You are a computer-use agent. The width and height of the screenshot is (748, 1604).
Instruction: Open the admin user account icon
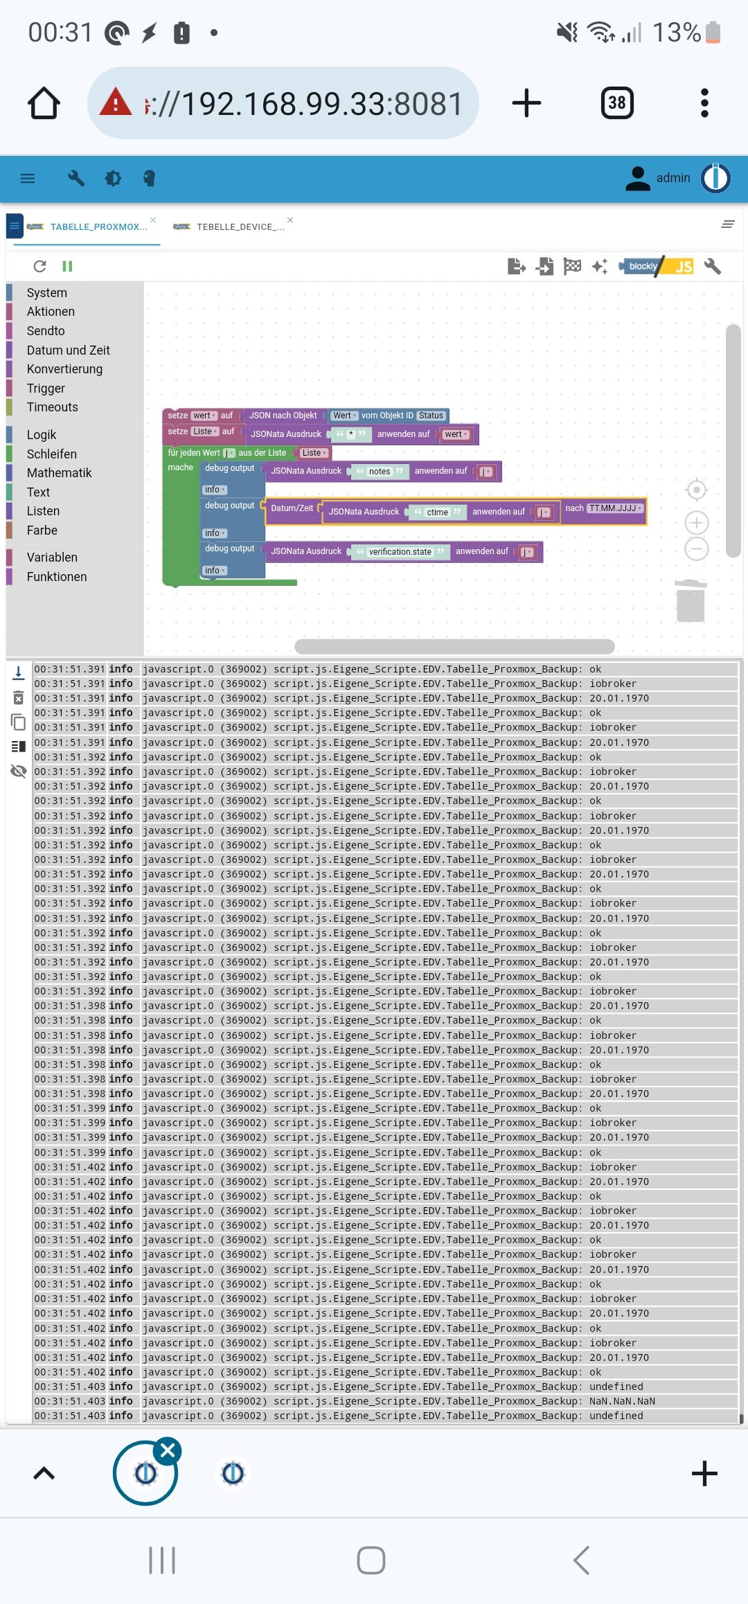(637, 178)
